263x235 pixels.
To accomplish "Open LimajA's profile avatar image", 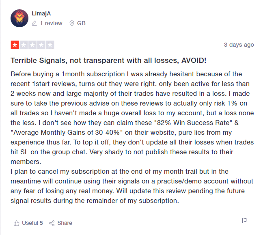I will tap(19, 18).
